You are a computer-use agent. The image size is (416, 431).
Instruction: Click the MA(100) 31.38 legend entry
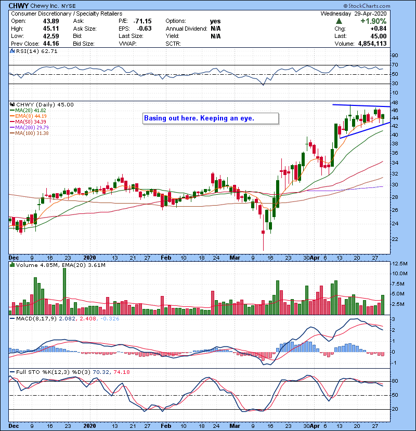(x=32, y=133)
